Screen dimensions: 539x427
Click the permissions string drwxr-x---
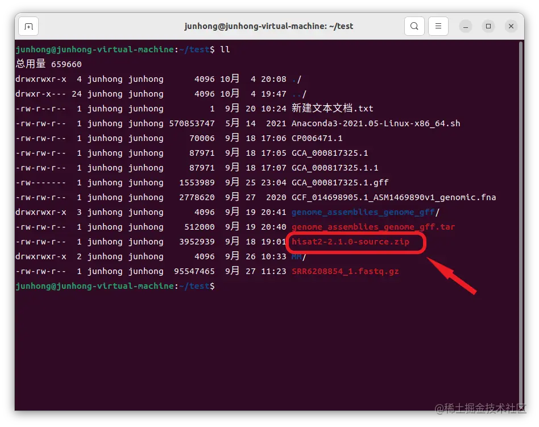(x=40, y=94)
